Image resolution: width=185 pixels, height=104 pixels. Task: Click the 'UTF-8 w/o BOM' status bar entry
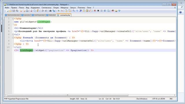(159, 99)
